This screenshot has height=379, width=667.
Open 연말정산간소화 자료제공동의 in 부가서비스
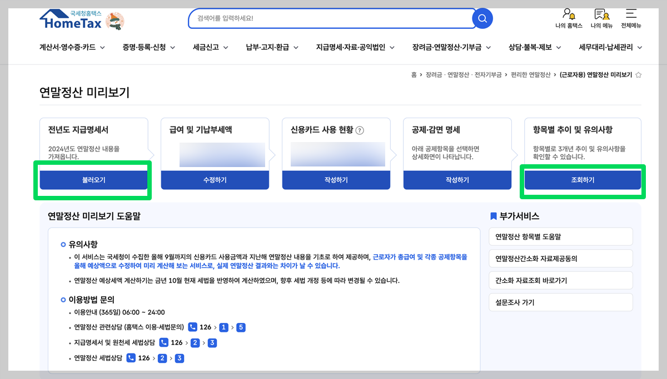tap(560, 259)
